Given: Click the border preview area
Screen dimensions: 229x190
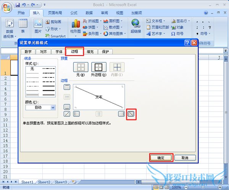Looking at the screenshot, I should pyautogui.click(x=99, y=97).
